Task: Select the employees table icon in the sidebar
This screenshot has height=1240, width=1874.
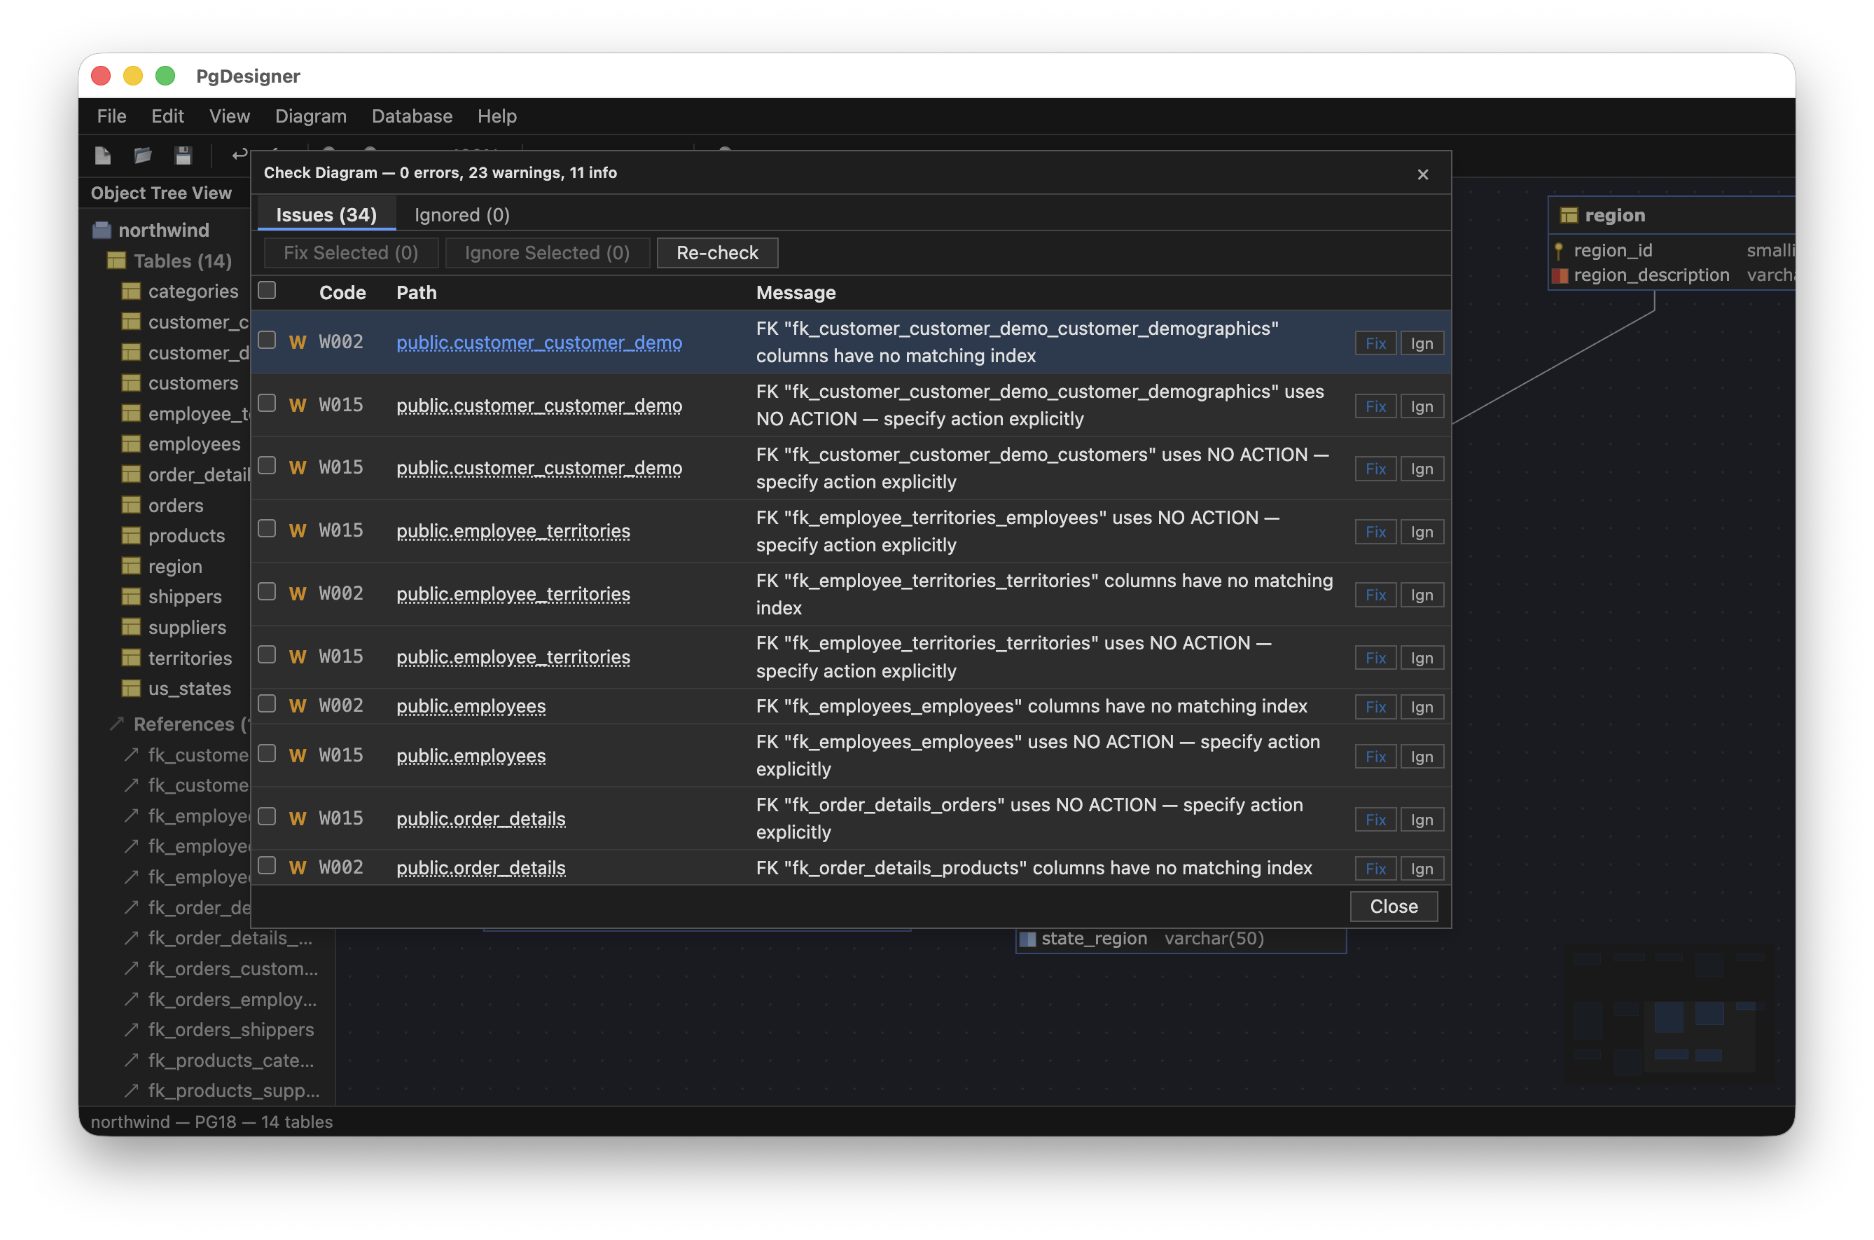Action: point(130,444)
